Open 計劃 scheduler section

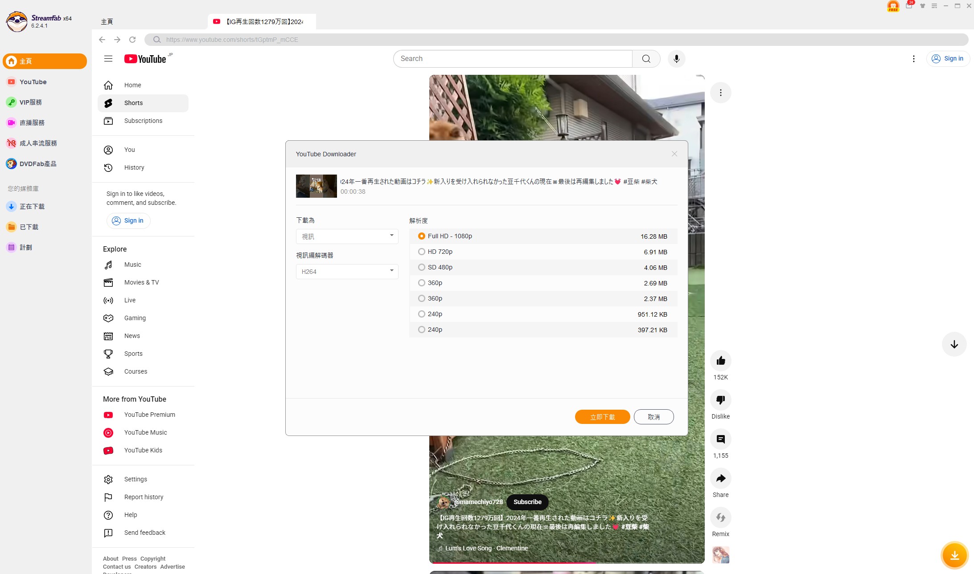coord(45,248)
